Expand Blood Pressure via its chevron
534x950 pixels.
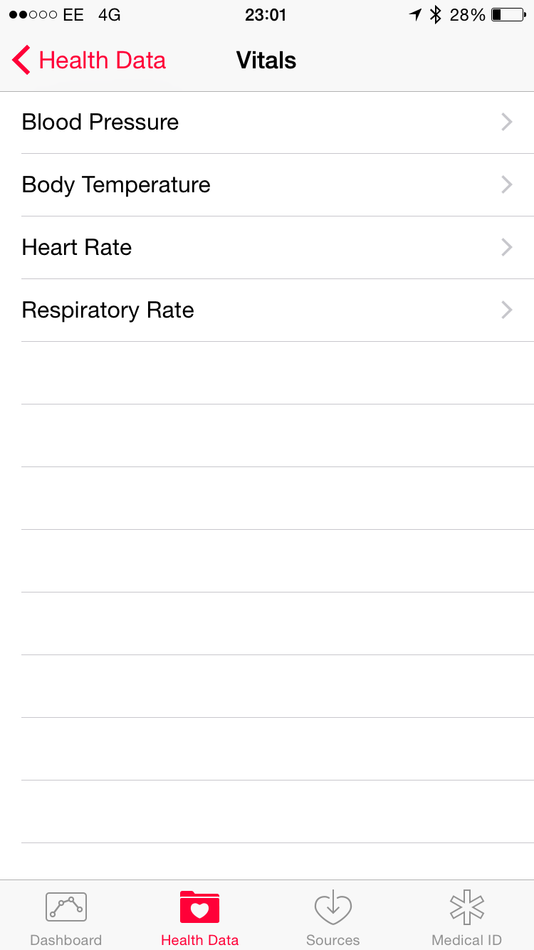pos(507,122)
